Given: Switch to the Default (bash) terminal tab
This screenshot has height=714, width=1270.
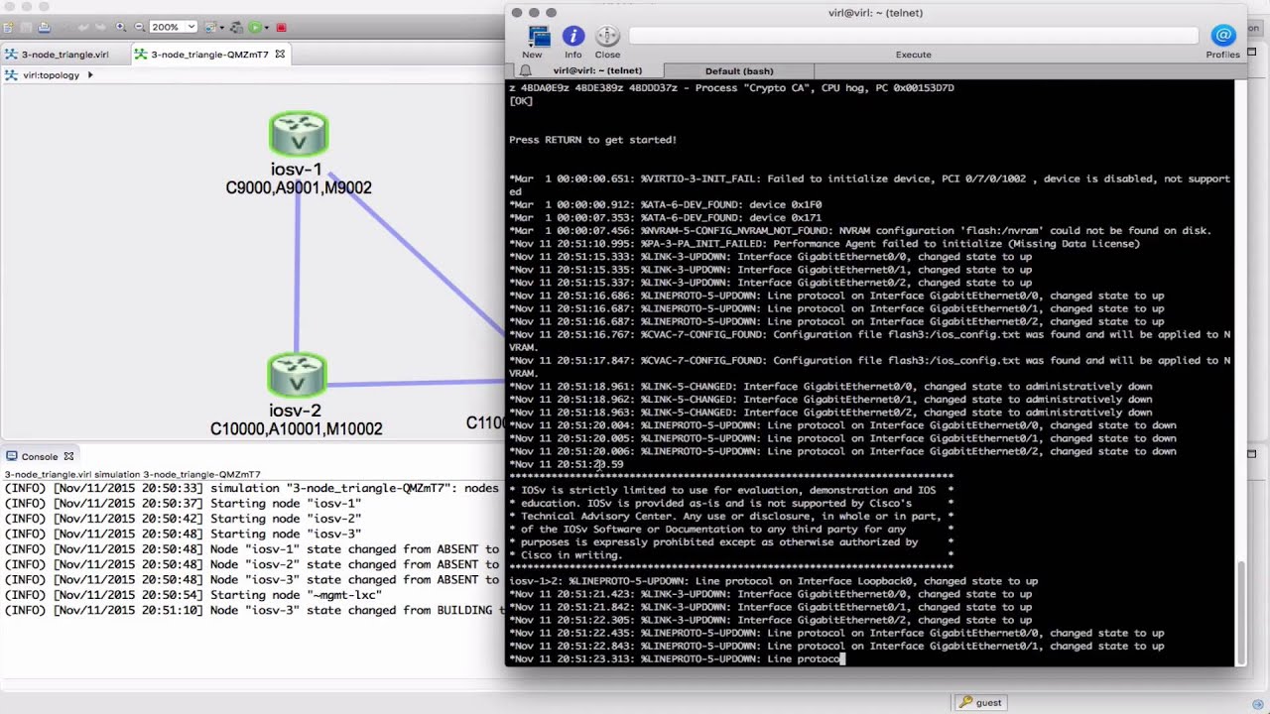Looking at the screenshot, I should tap(739, 70).
